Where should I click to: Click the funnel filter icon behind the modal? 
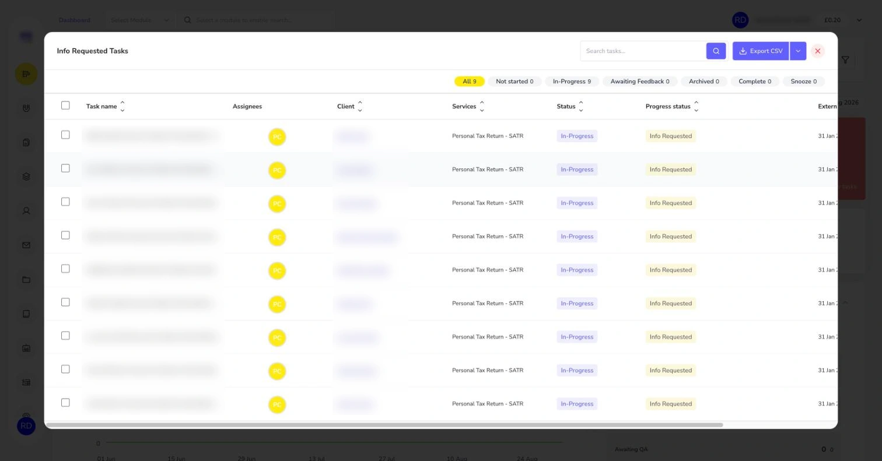[x=845, y=59]
